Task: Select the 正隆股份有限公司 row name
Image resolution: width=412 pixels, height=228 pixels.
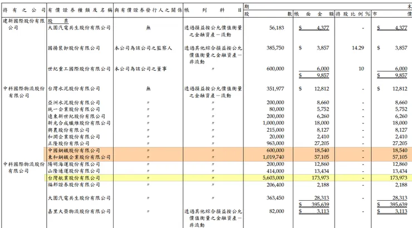Action: pyautogui.click(x=68, y=144)
